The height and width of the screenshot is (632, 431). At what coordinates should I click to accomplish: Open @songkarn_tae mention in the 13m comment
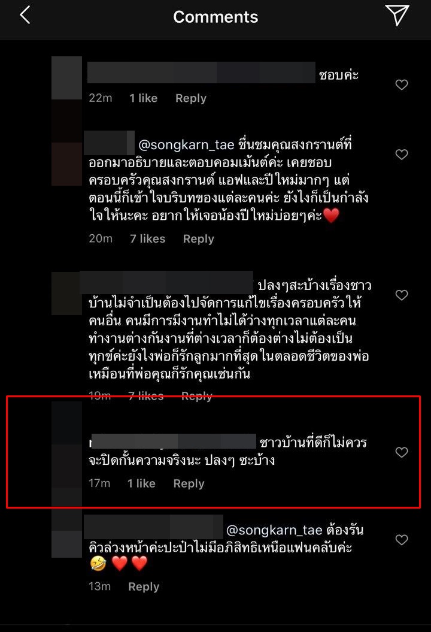coord(274,530)
